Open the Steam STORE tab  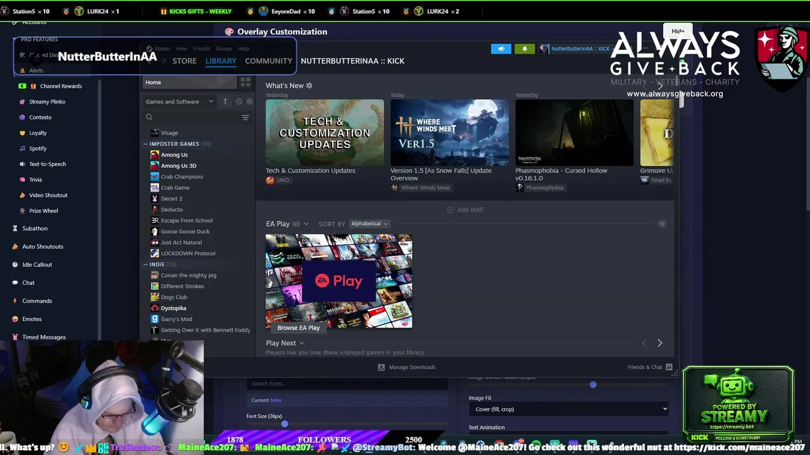(x=185, y=61)
